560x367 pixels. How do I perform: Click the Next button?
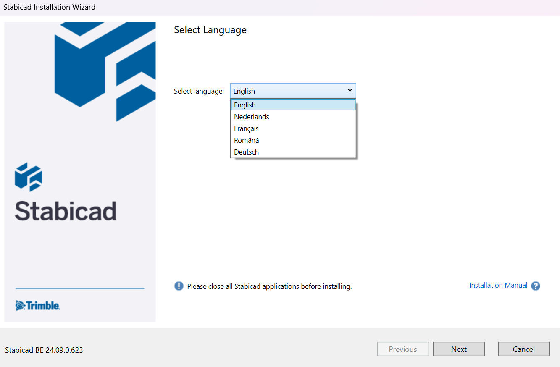[x=459, y=349]
